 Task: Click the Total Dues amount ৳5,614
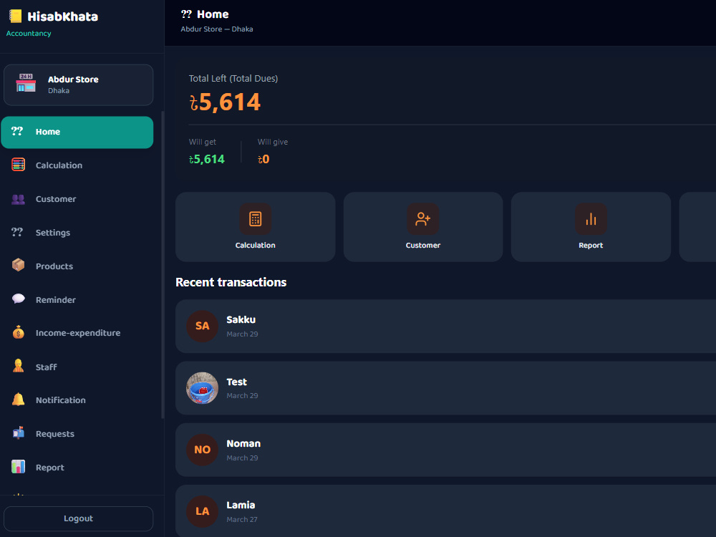point(225,102)
